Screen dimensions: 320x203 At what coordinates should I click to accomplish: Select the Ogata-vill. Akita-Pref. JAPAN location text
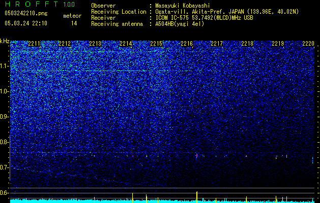227,12
